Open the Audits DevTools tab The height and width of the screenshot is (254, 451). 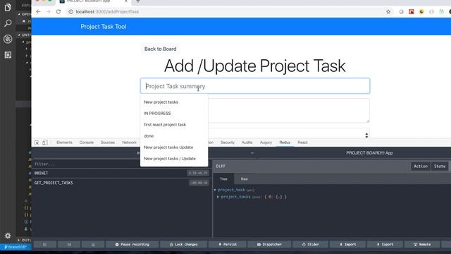pos(247,143)
